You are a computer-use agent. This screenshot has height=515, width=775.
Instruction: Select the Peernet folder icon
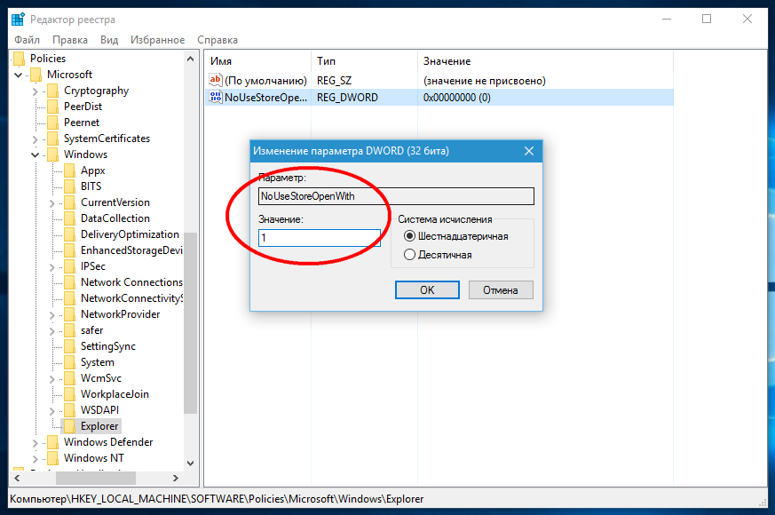click(x=53, y=123)
